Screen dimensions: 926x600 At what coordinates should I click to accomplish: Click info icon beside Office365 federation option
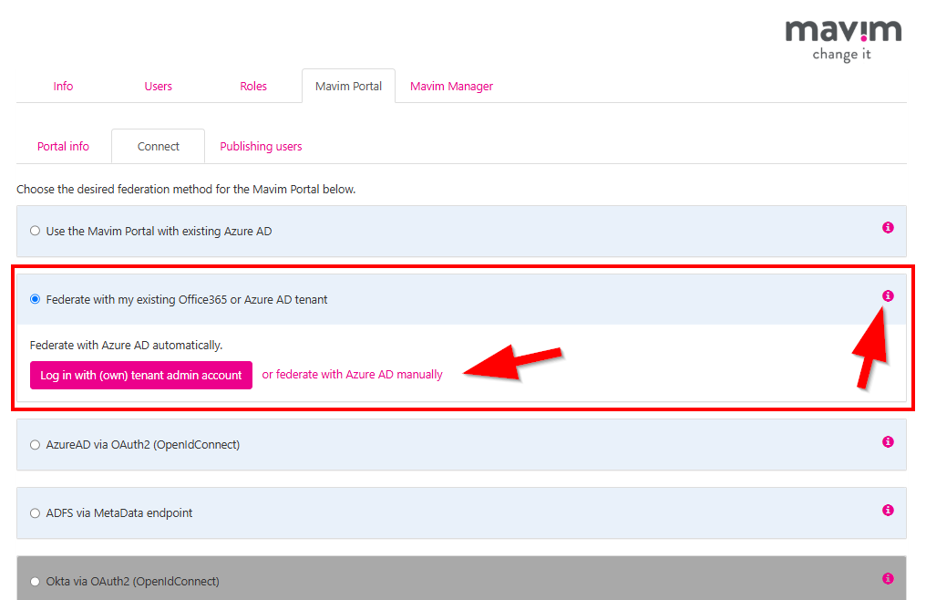(887, 295)
